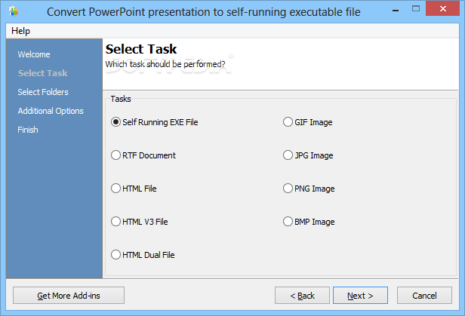Viewport: 465px width, 316px height.
Task: Click the Next button
Action: pos(360,296)
